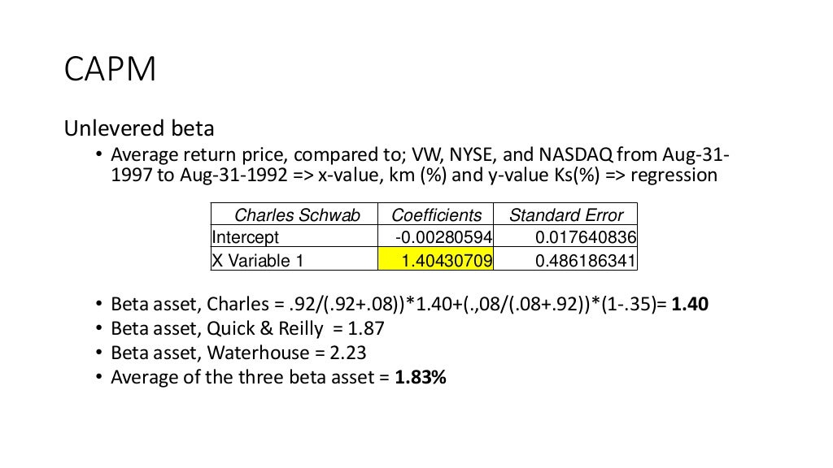Click the intercept coefficient -0.00280594 cell
The width and height of the screenshot is (833, 468).
(x=436, y=236)
